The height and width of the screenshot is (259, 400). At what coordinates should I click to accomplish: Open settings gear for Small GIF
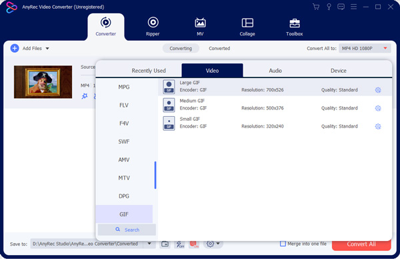[378, 126]
